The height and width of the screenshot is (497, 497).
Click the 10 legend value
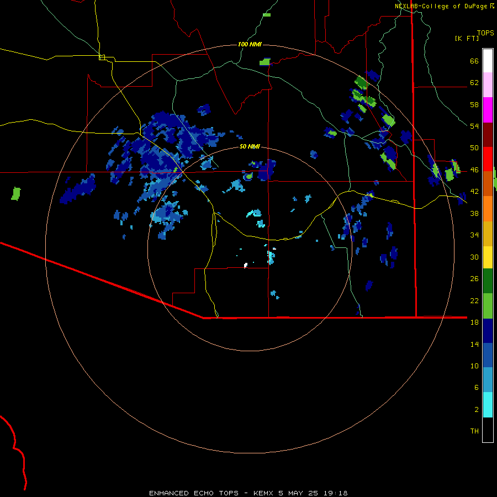[x=474, y=366]
